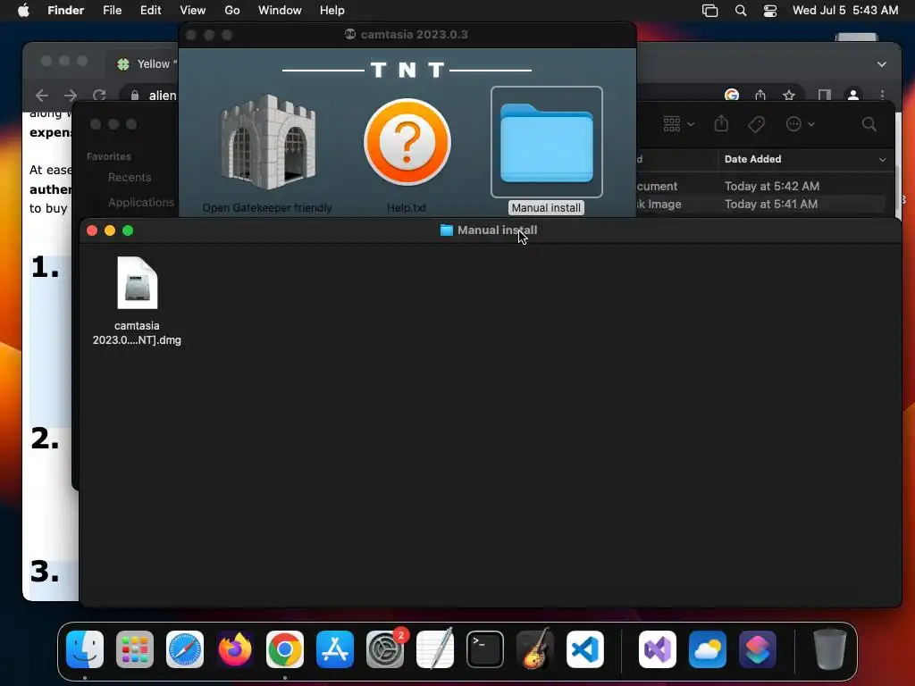Click the share icon in Chrome's address bar
This screenshot has height=686, width=915.
coord(760,95)
